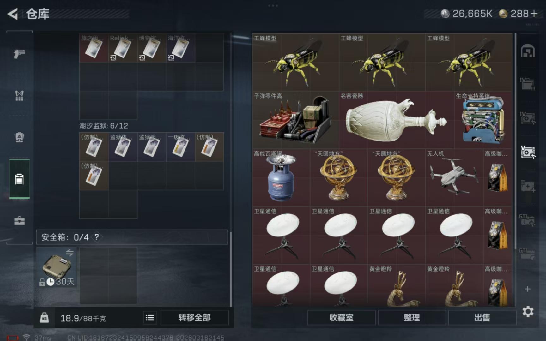Click the swap arrows on safe box item
546x341 pixels.
[70, 253]
